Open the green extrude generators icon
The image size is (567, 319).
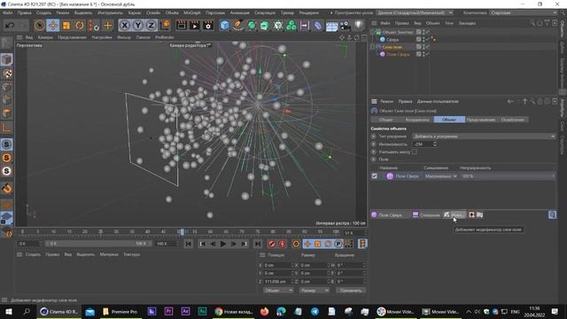click(x=264, y=26)
